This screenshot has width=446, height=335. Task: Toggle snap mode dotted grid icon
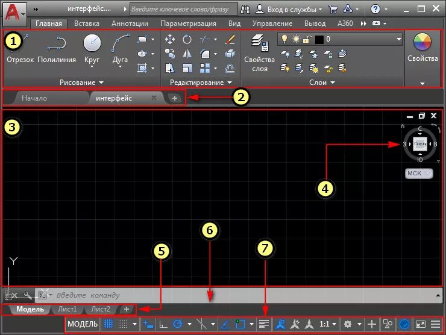click(x=122, y=324)
